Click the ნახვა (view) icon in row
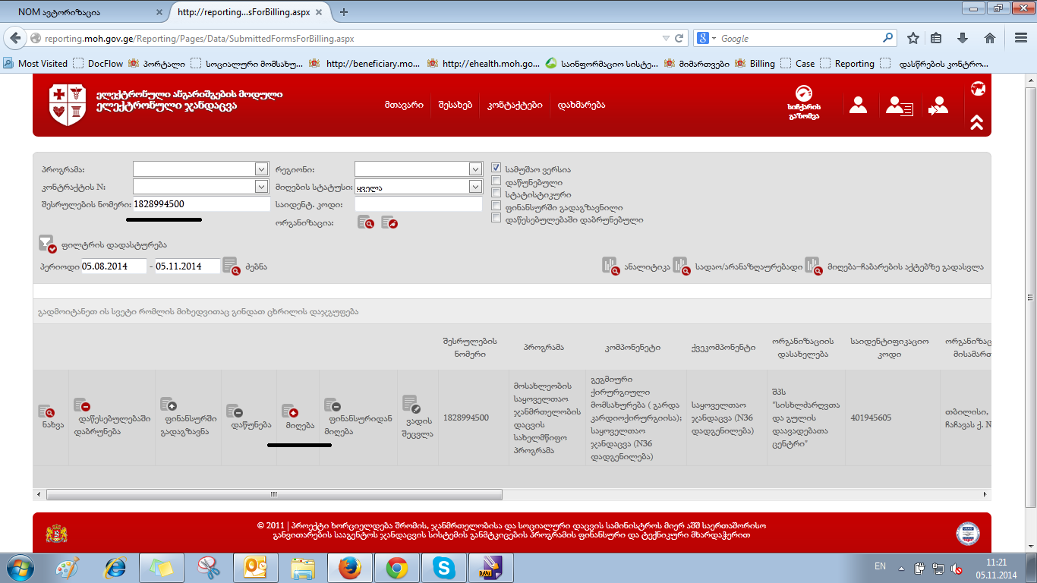Image resolution: width=1037 pixels, height=583 pixels. [x=46, y=411]
